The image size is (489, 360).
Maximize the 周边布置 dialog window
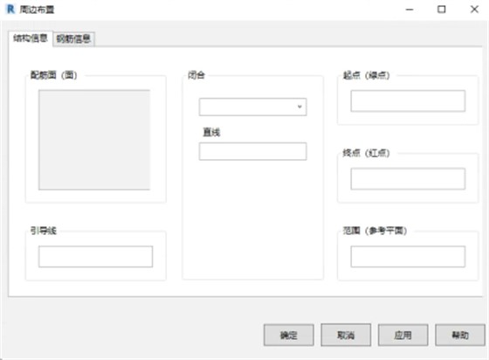pyautogui.click(x=441, y=10)
